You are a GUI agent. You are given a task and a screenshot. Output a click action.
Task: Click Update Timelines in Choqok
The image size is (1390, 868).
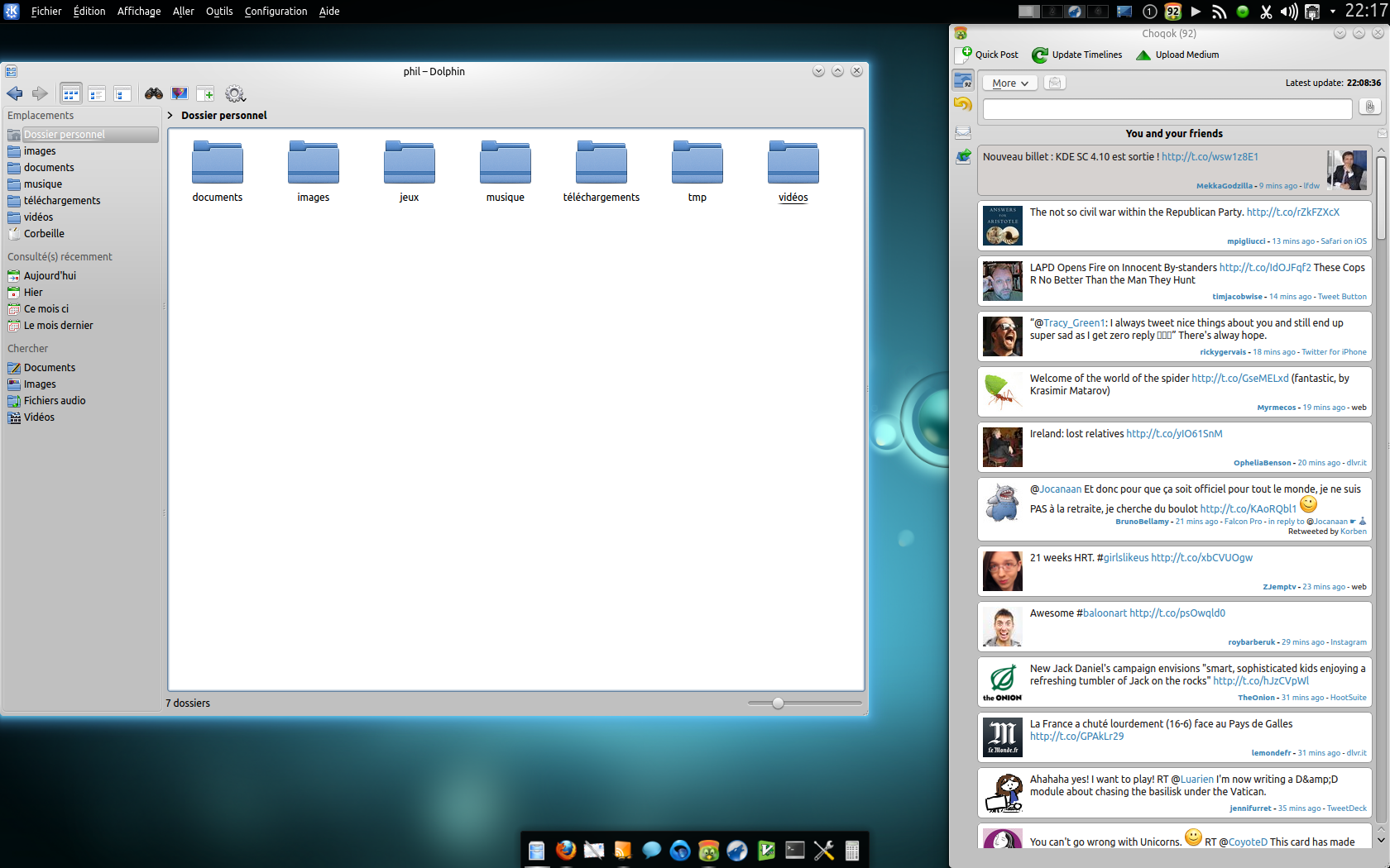coord(1077,55)
